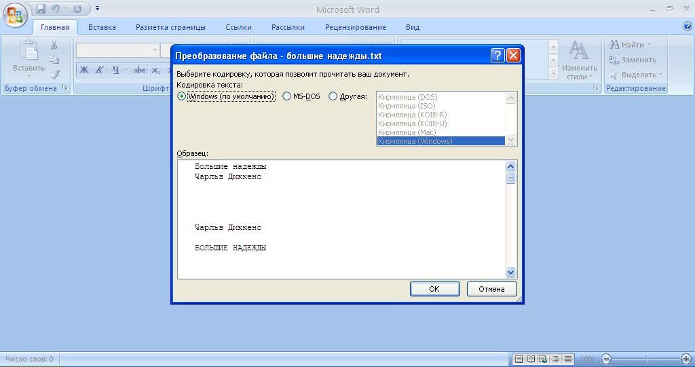
Task: Open the Ссылки tab
Action: (x=238, y=27)
